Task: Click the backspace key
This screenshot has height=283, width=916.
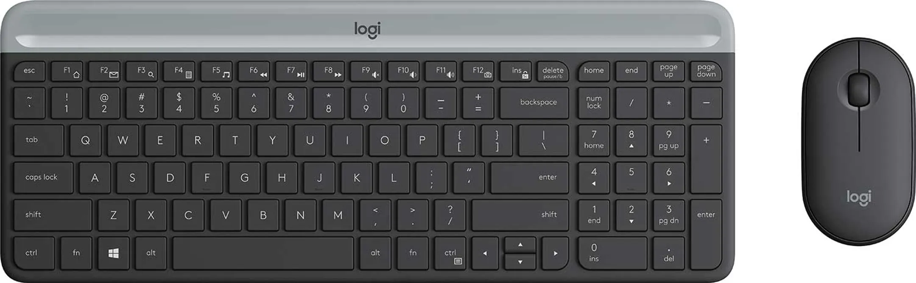Action: tap(534, 103)
